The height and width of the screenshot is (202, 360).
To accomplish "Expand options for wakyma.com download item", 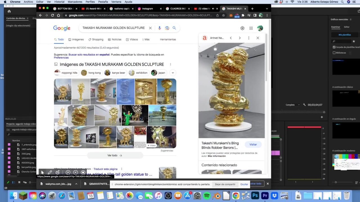I will pyautogui.click(x=76, y=184).
